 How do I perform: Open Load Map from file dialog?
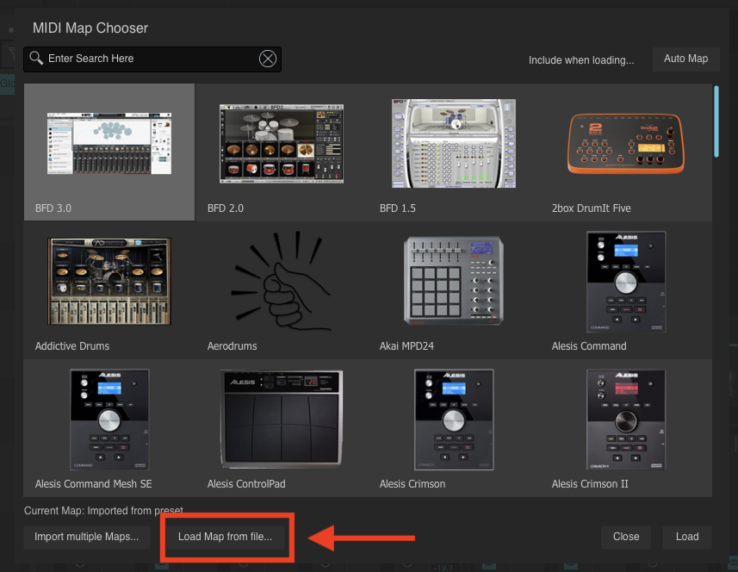coord(225,537)
